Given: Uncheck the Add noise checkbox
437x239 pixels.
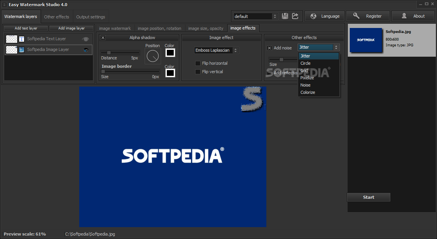Looking at the screenshot, I should 269,48.
